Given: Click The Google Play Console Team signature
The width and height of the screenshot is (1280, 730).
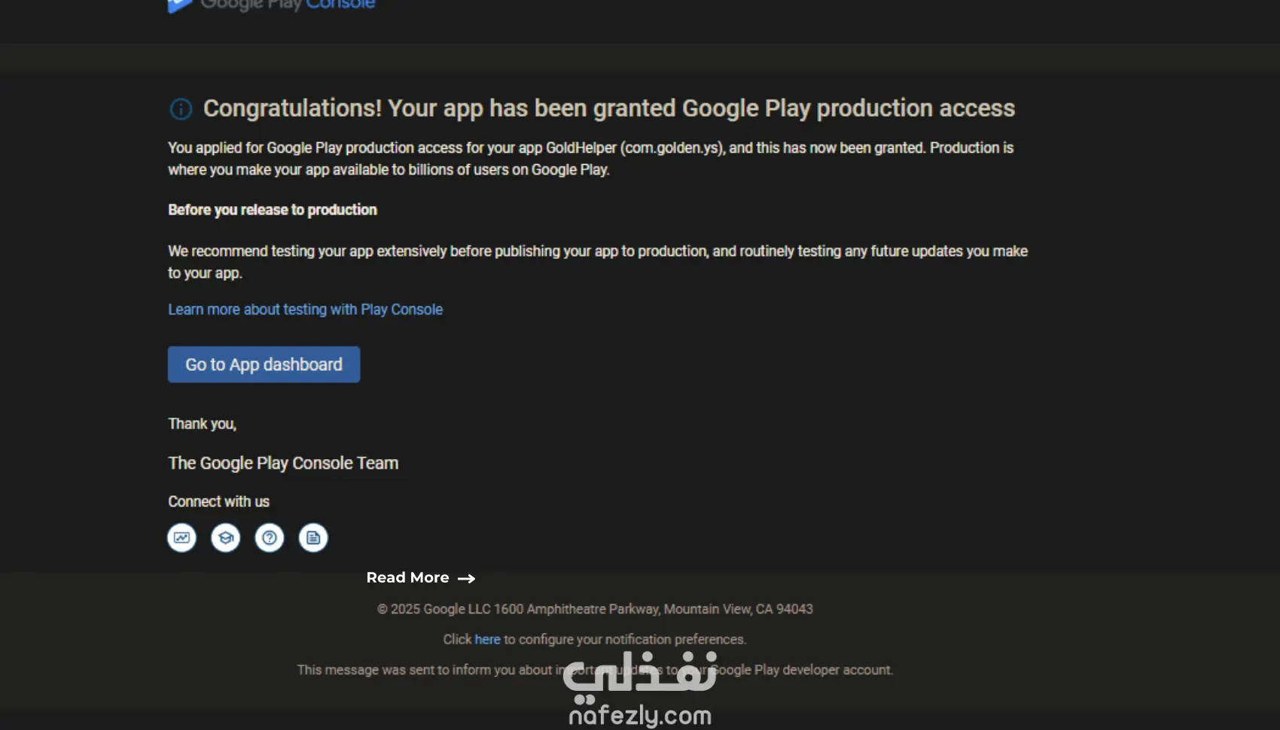Looking at the screenshot, I should pos(283,463).
